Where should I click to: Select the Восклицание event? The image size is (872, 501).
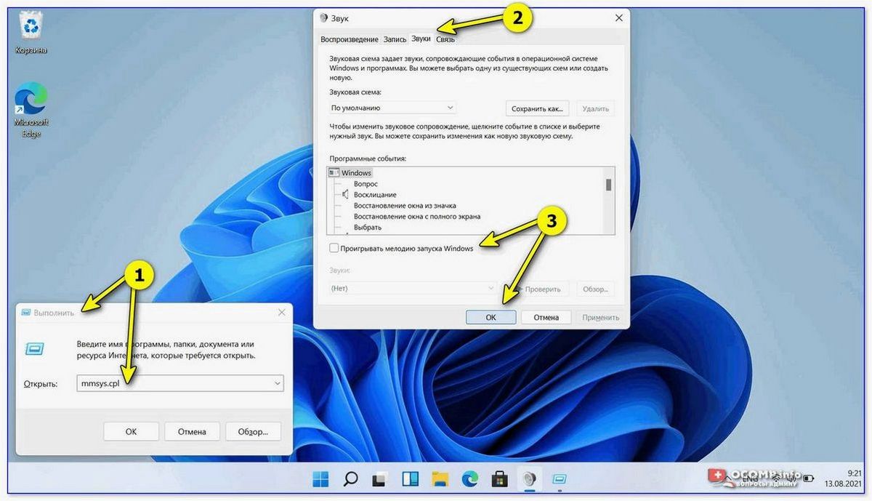[375, 195]
